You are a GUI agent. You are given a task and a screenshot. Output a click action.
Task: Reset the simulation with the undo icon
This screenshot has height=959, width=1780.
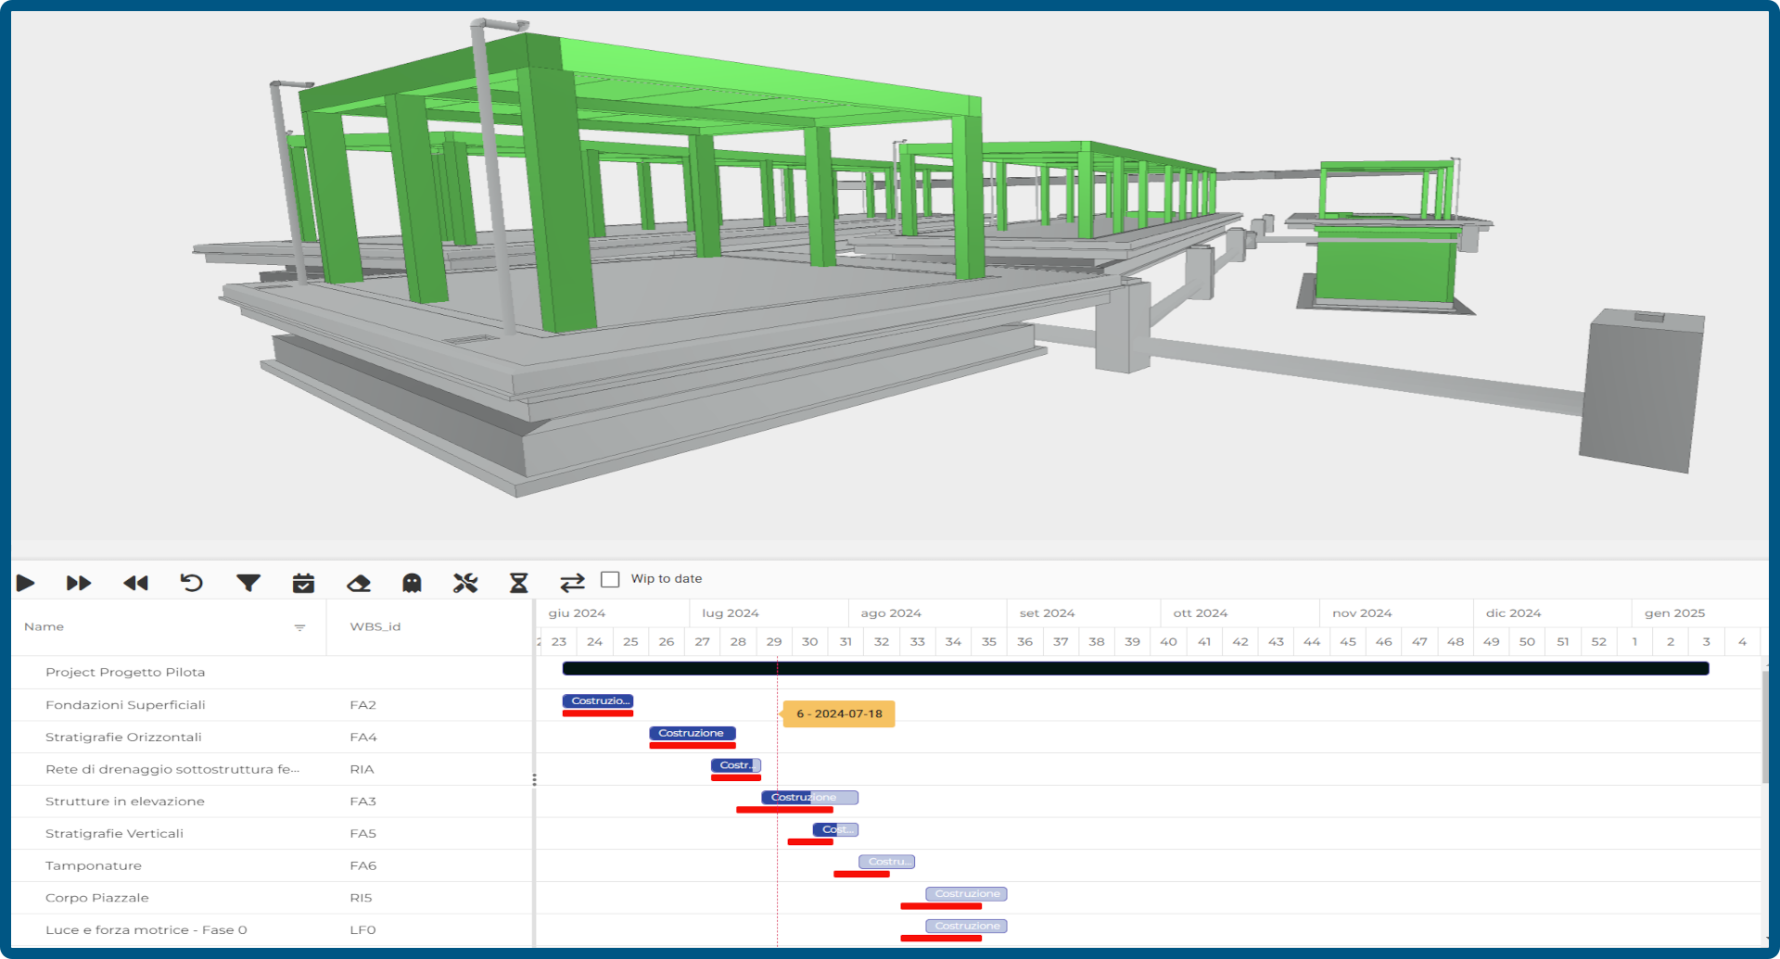click(192, 583)
